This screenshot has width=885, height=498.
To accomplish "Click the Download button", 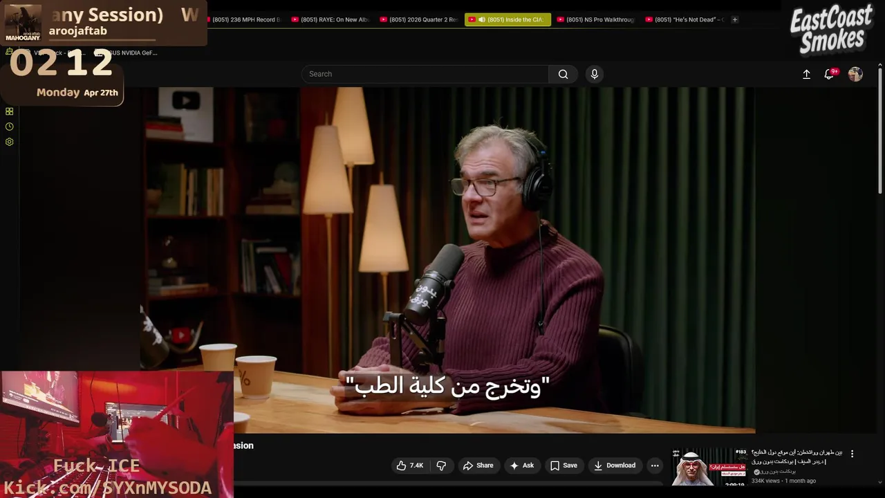I will click(x=615, y=465).
